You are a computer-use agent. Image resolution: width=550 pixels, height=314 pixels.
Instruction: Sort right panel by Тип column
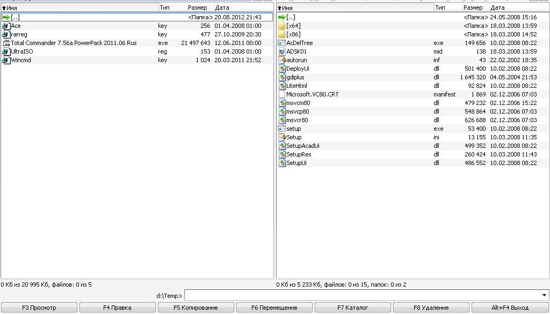(448, 8)
